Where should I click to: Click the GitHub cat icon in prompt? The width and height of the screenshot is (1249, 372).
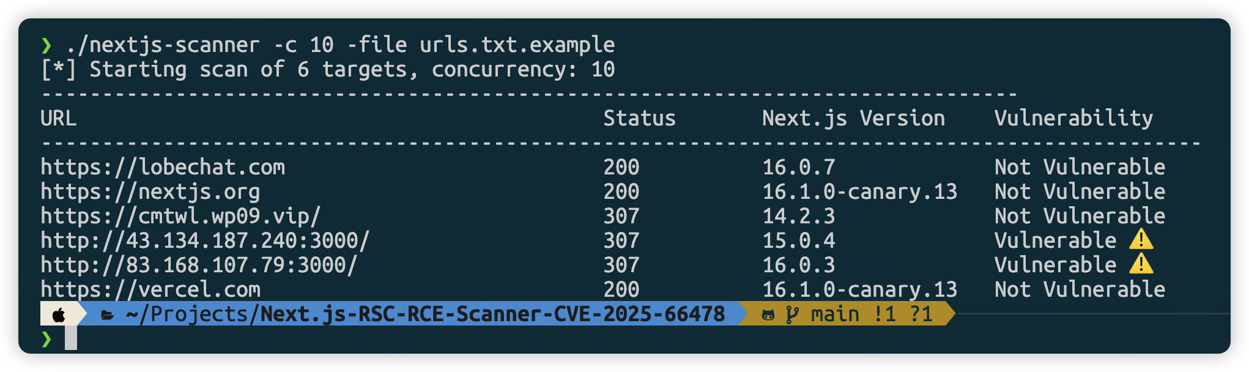click(768, 315)
